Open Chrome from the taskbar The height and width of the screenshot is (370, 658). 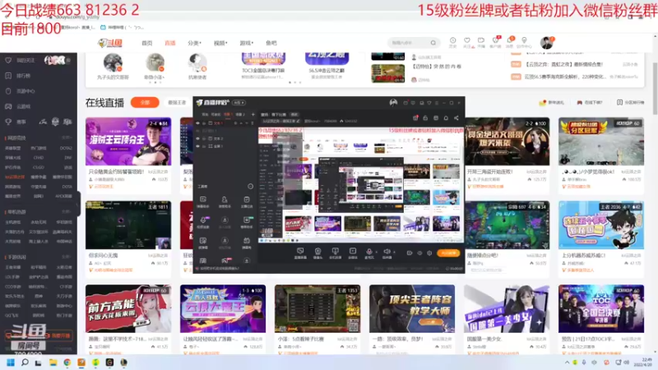click(67, 363)
